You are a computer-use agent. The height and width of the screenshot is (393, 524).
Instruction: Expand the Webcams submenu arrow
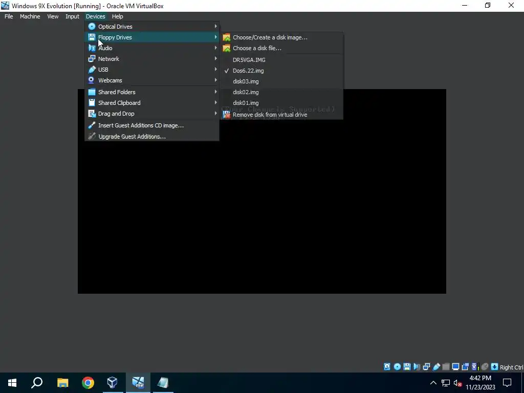click(x=215, y=80)
